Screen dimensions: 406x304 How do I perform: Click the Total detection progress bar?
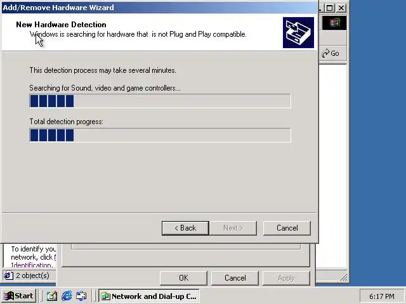coord(160,135)
